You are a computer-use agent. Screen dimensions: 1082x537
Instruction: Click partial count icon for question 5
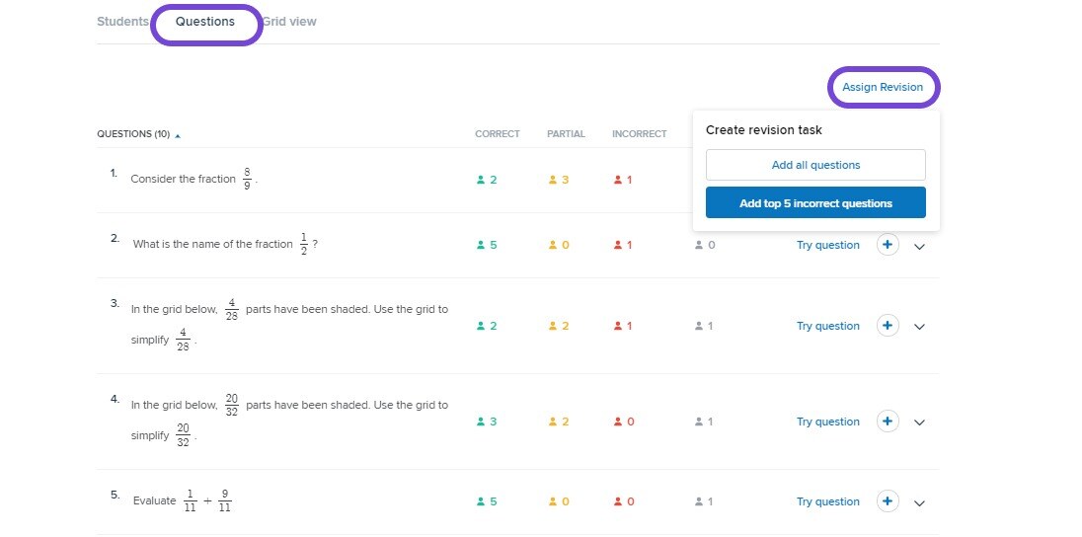point(553,501)
